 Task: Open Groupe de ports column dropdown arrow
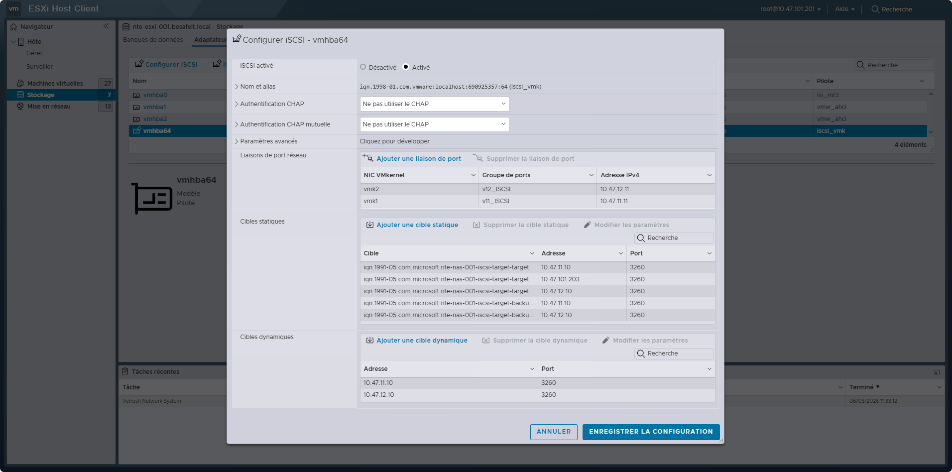click(x=592, y=175)
